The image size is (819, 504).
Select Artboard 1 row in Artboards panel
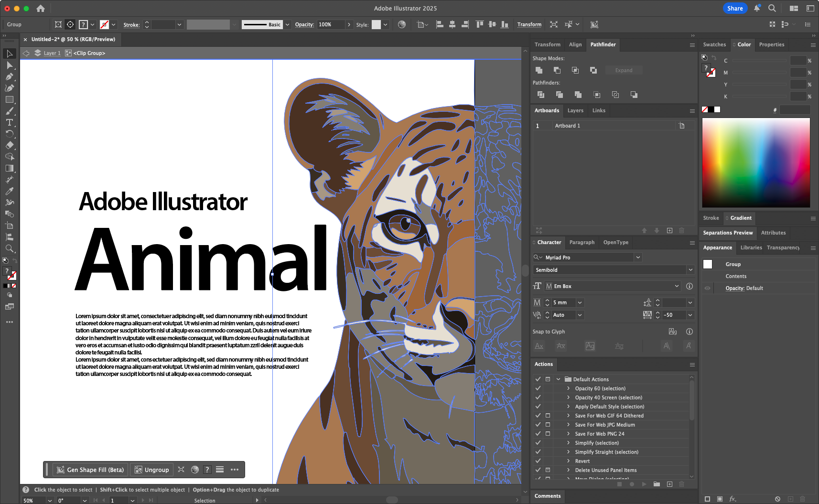[x=613, y=126]
